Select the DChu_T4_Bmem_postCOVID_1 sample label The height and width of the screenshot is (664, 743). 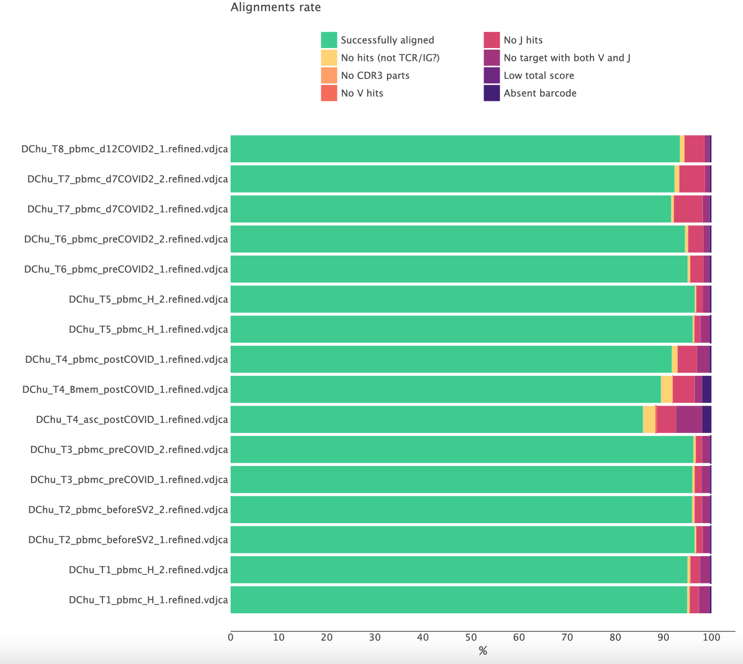pyautogui.click(x=125, y=389)
